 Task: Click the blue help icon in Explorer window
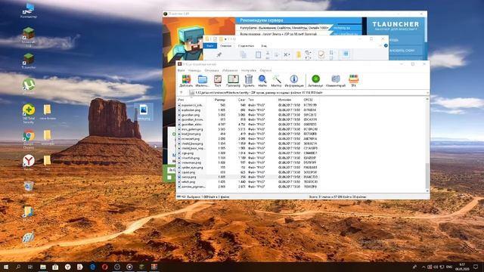(x=386, y=45)
